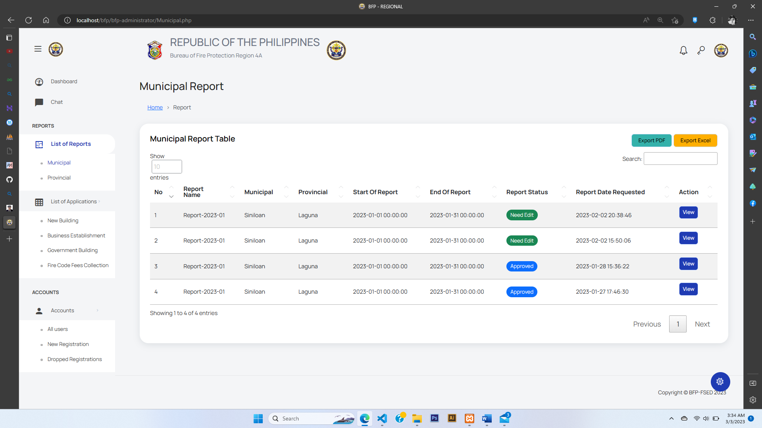Screen dimensions: 762x428
Task: Open the Show entries count field
Action: tap(167, 167)
